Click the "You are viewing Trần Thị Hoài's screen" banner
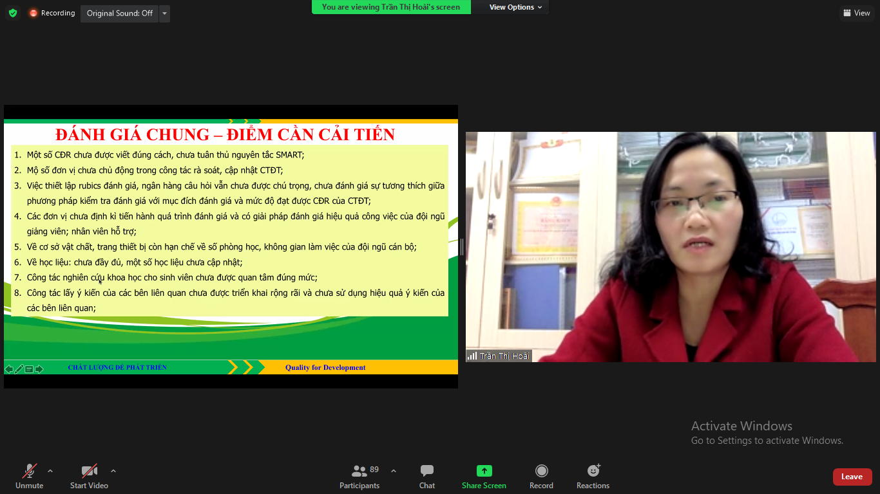The image size is (880, 494). 391,7
